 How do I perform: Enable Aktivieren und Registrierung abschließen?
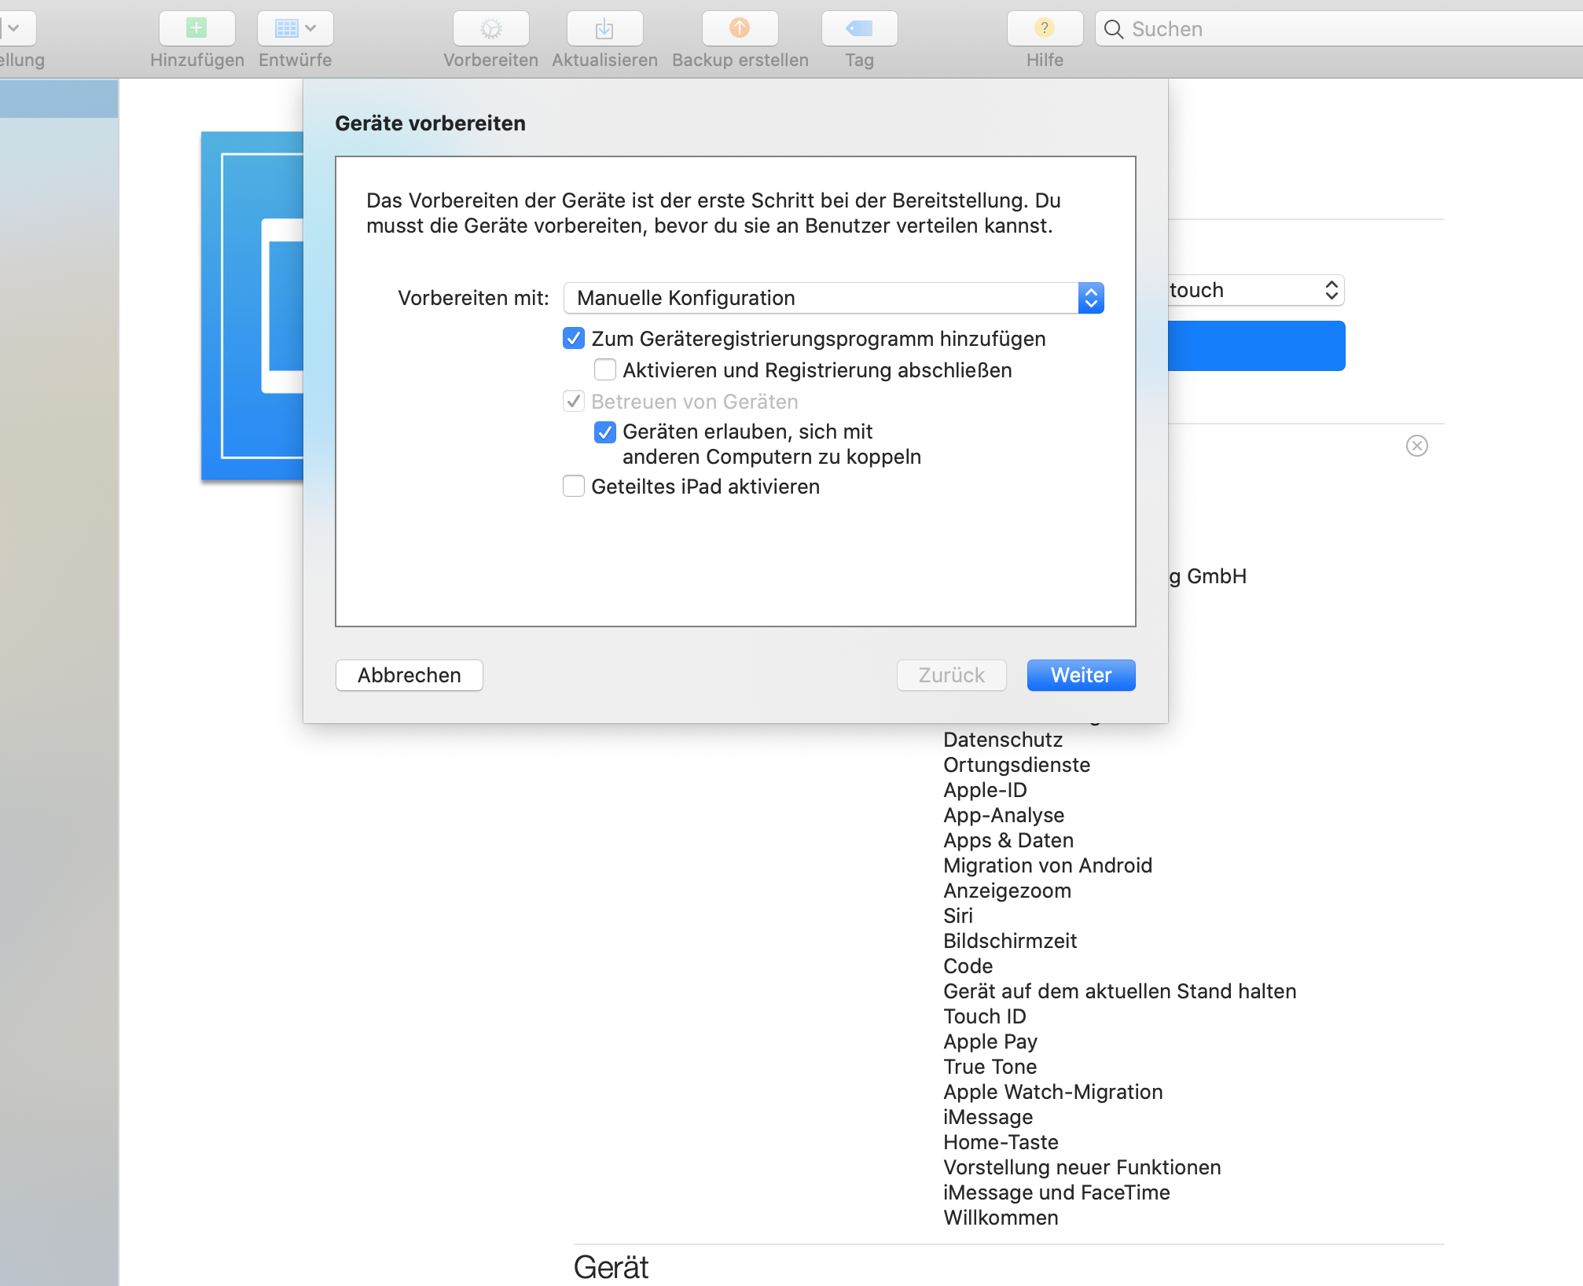click(x=605, y=369)
